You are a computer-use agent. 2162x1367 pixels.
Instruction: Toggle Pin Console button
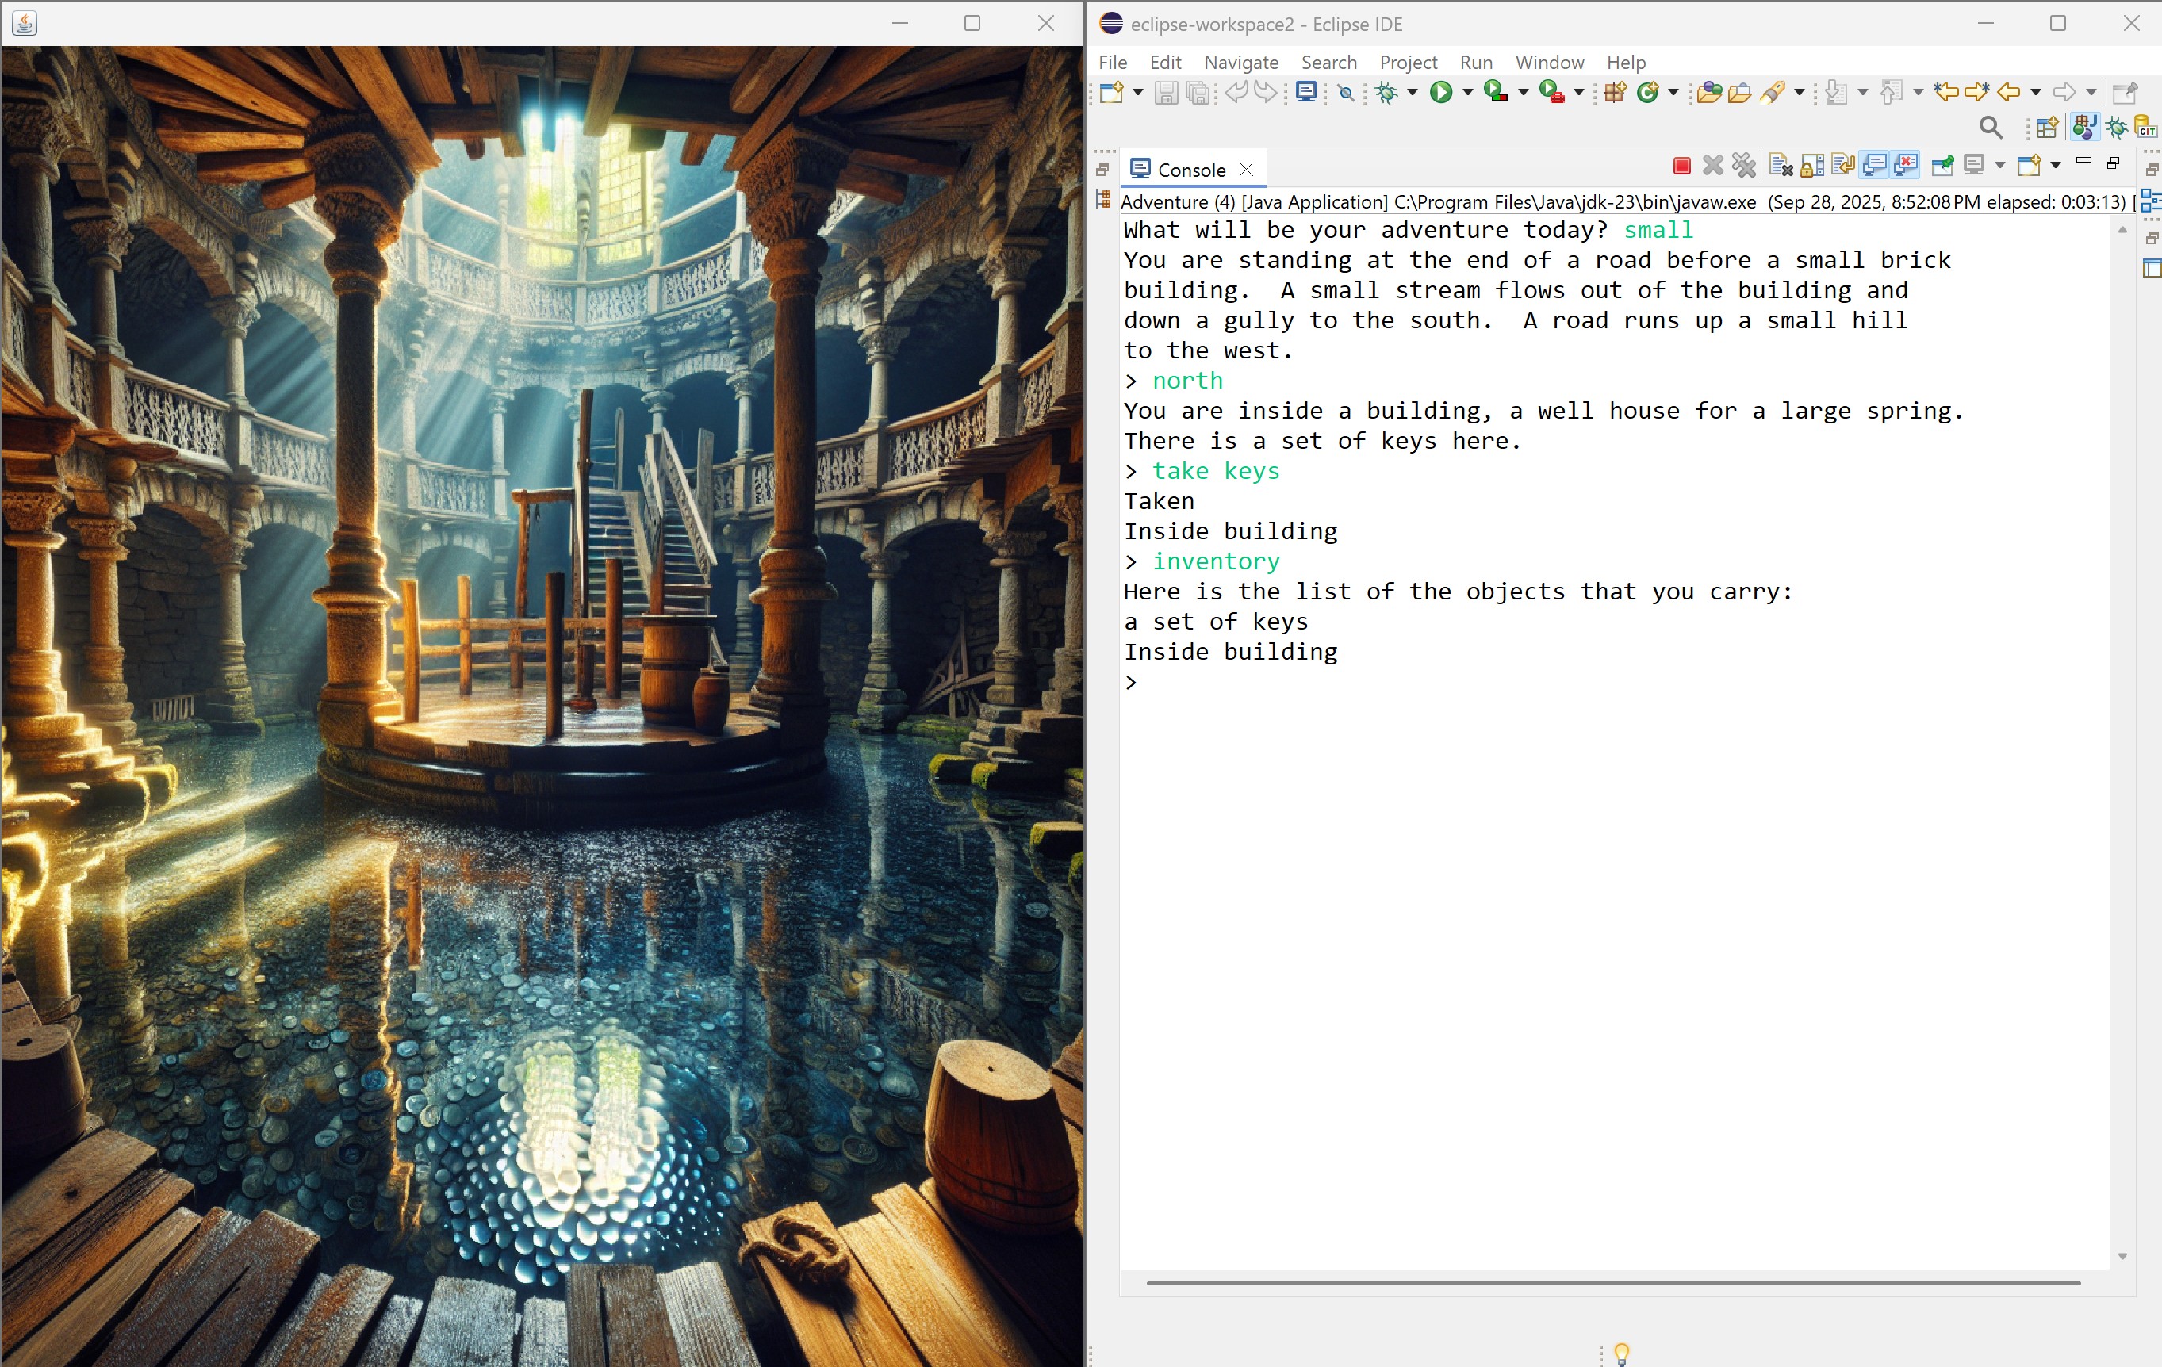pyautogui.click(x=1942, y=166)
